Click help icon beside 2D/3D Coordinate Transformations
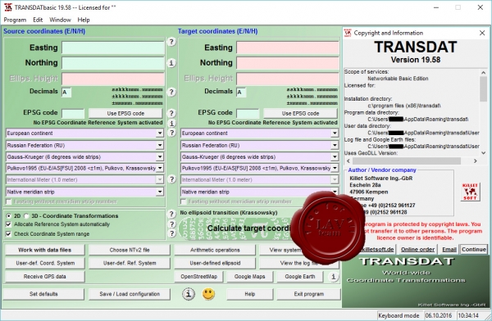 (171, 214)
